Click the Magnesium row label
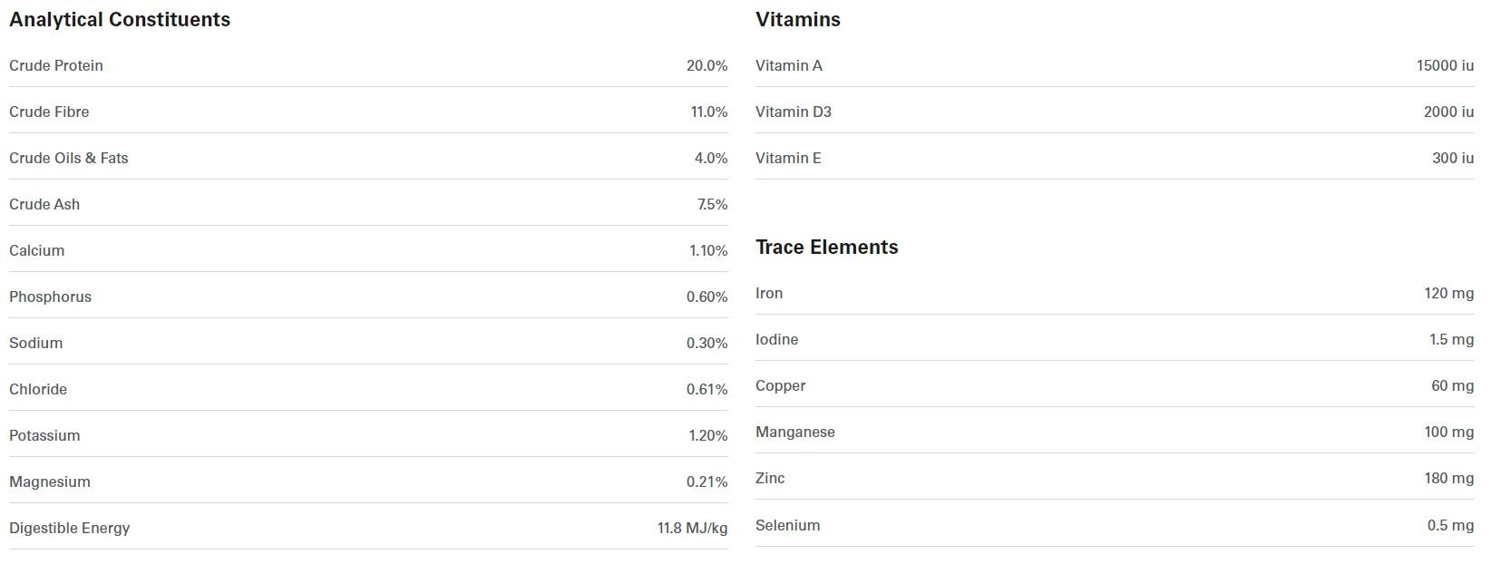Viewport: 1491px width, 564px height. pos(50,482)
